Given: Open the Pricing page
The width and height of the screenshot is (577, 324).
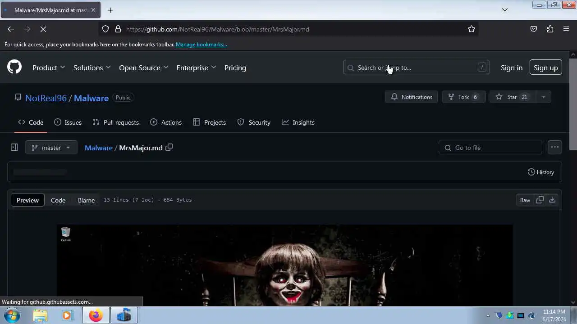Looking at the screenshot, I should 235,67.
